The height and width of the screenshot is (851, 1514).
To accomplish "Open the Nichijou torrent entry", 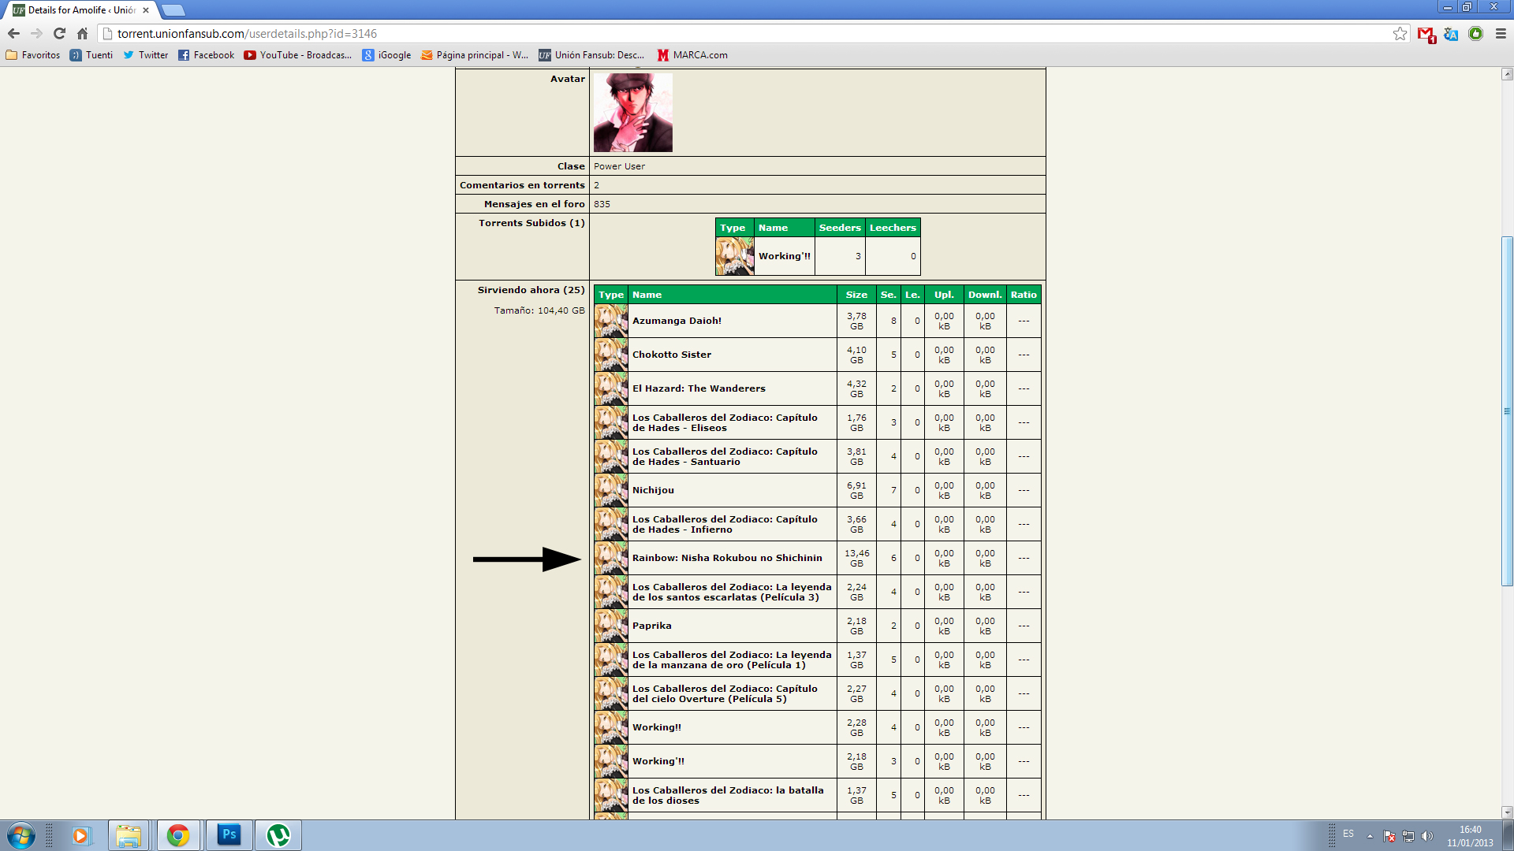I will pos(652,489).
